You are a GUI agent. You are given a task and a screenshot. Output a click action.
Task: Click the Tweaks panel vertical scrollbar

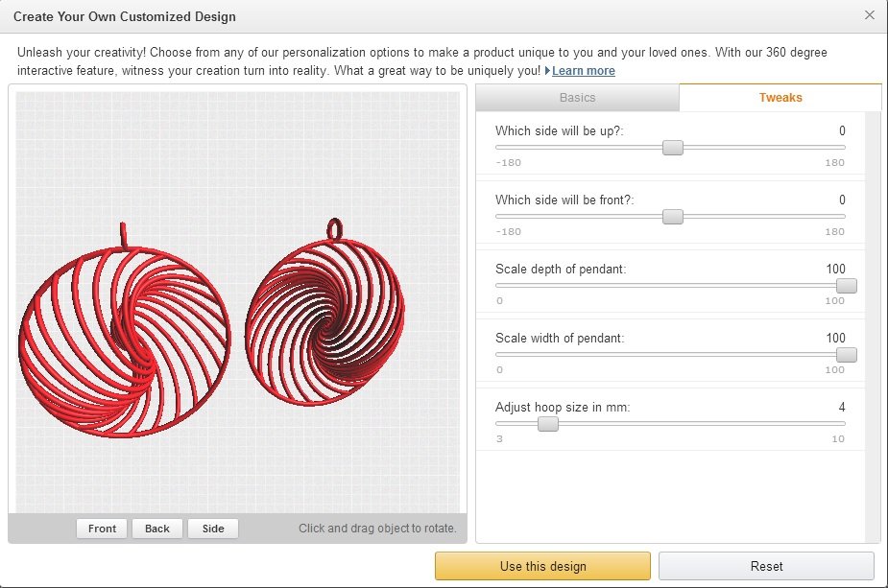coord(872,326)
